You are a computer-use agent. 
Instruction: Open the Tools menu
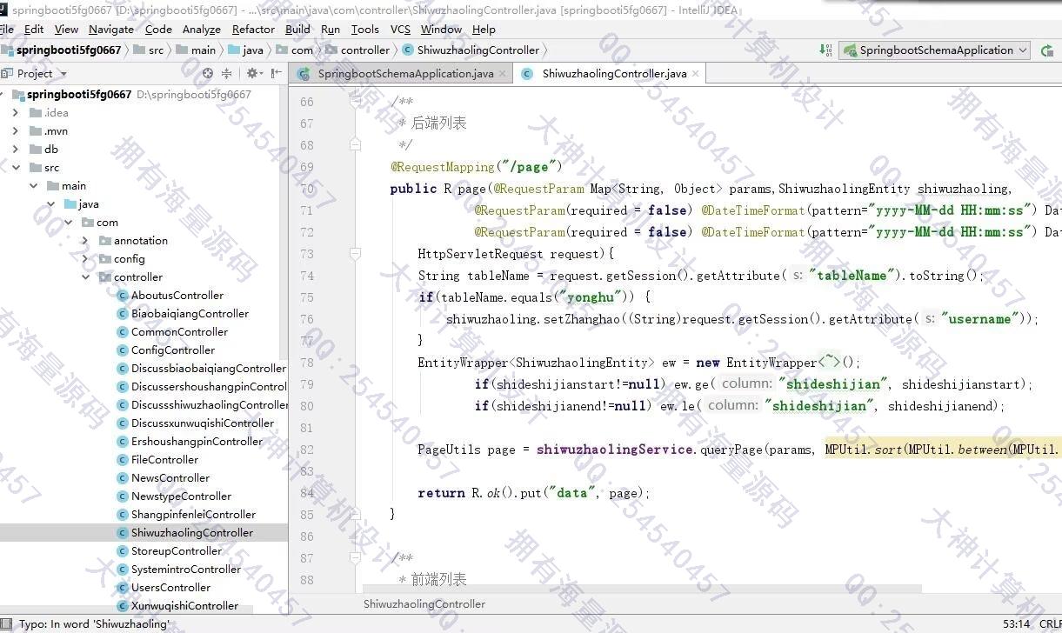coord(365,29)
